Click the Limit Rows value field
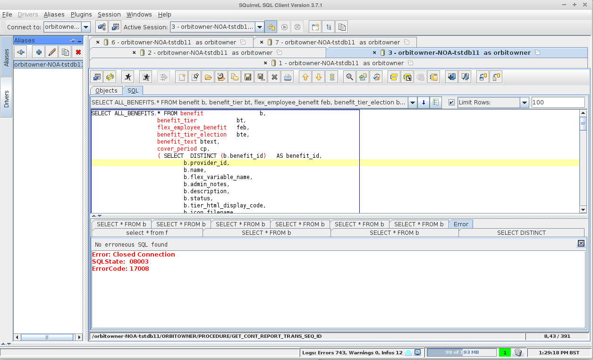 point(558,102)
